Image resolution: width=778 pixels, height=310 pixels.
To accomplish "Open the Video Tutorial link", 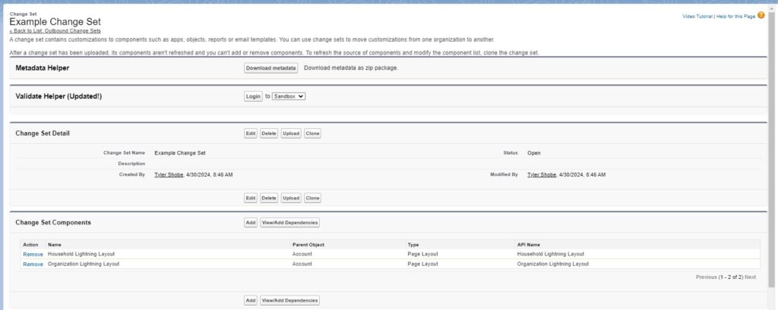I will coord(697,17).
